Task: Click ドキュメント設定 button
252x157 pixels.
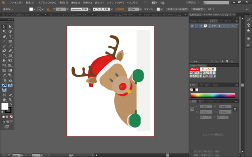Action: click(177, 9)
